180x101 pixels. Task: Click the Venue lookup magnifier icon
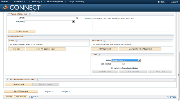point(77,18)
